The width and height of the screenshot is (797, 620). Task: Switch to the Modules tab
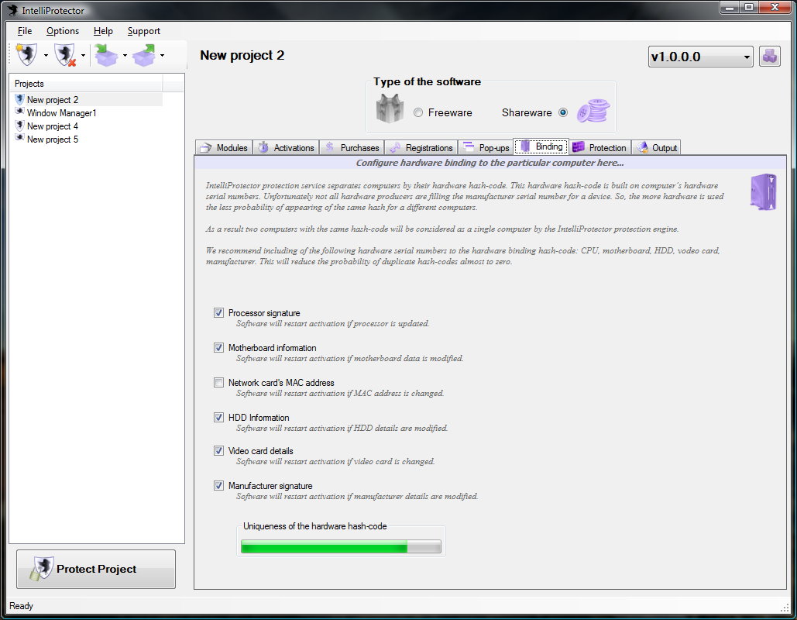click(x=224, y=147)
